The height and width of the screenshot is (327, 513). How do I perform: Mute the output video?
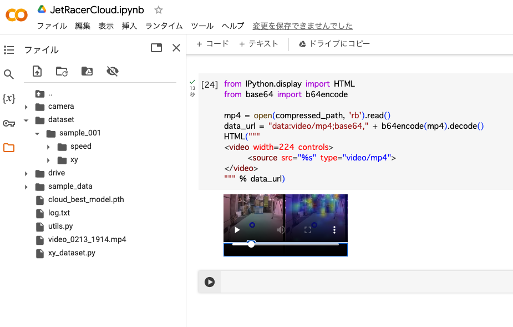pos(281,230)
